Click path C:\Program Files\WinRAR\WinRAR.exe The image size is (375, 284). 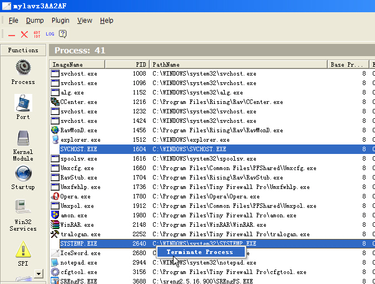pos(209,225)
